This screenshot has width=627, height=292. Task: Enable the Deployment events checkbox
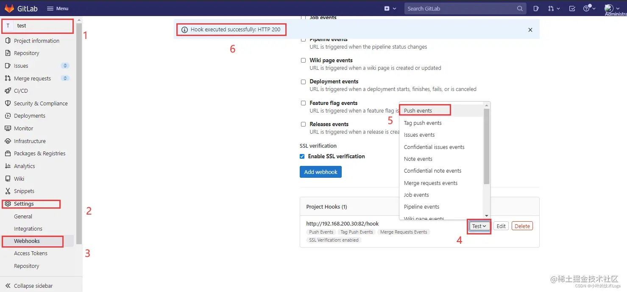[x=303, y=82]
